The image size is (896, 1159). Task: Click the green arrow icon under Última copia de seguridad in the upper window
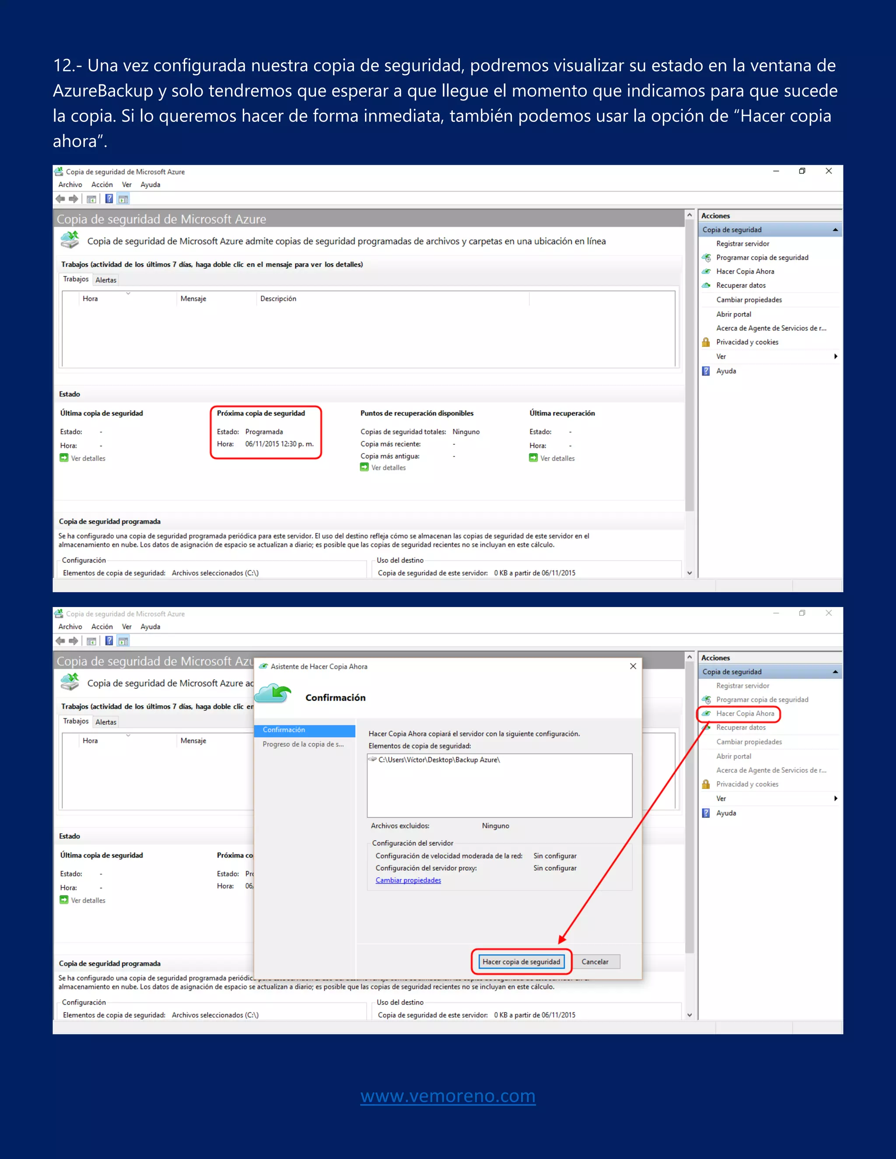64,458
